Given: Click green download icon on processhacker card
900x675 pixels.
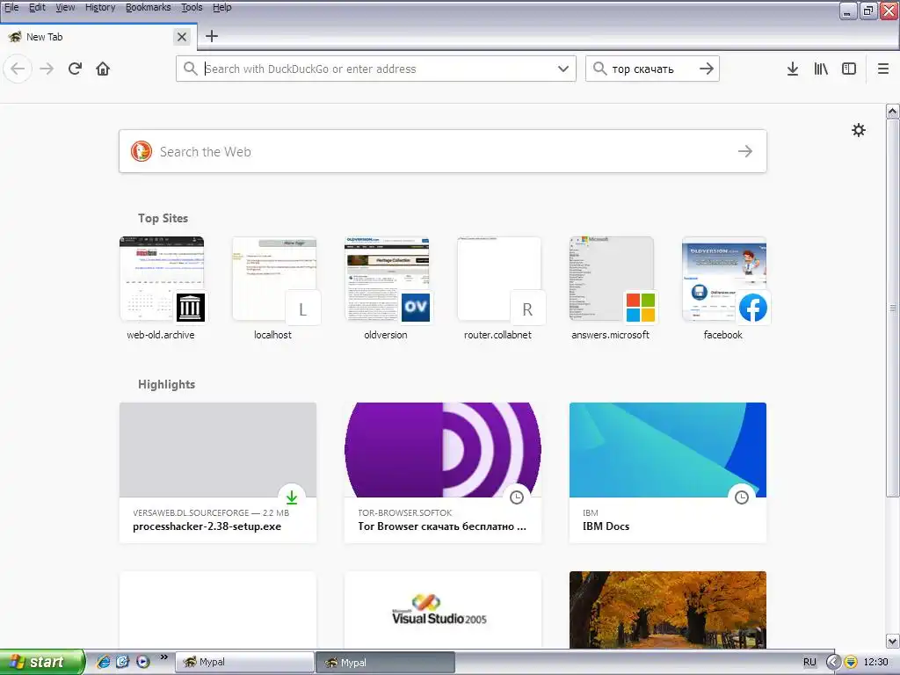Looking at the screenshot, I should 292,497.
